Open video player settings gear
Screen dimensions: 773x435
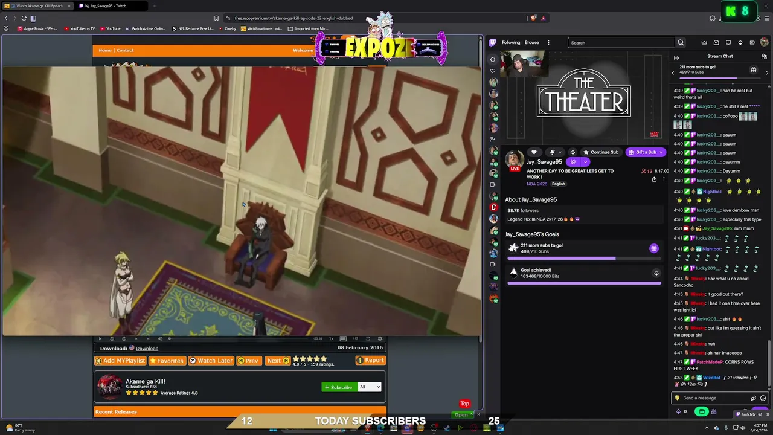[380, 339]
